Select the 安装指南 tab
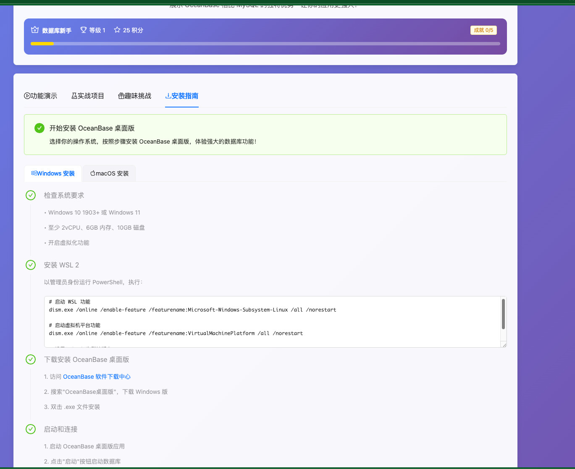 [x=182, y=96]
